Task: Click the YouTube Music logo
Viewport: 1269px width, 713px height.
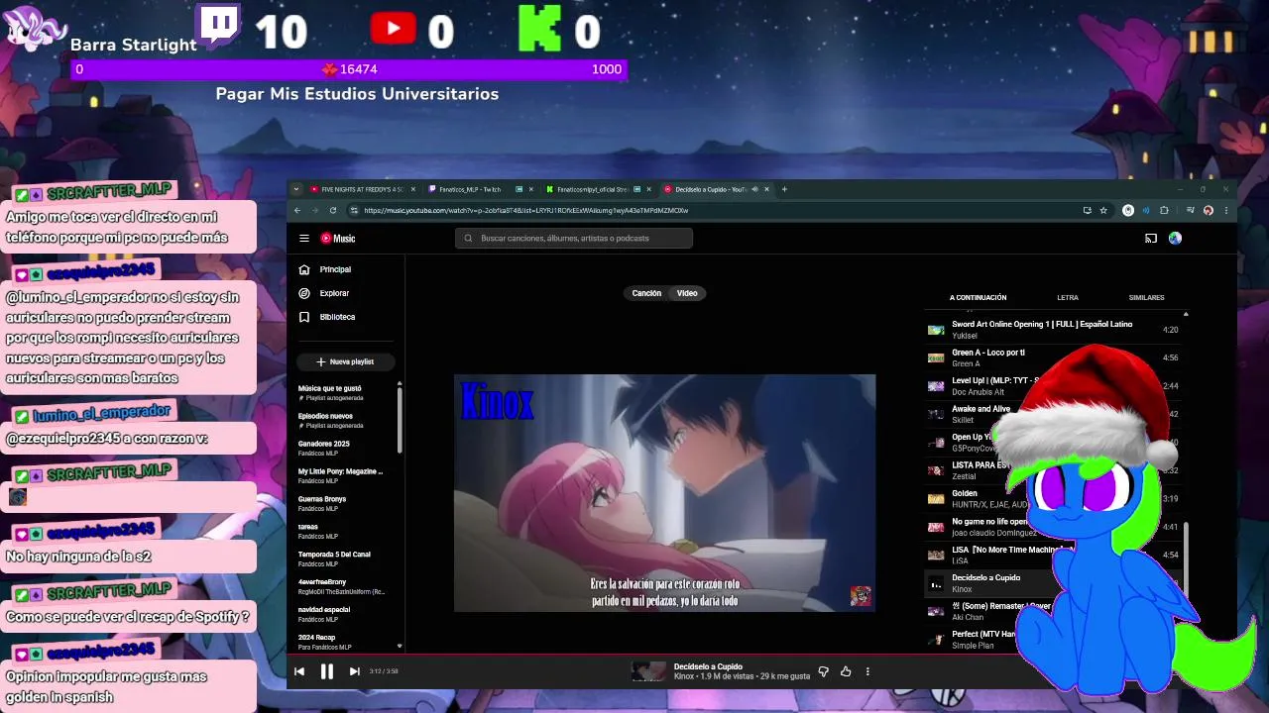Action: [337, 239]
